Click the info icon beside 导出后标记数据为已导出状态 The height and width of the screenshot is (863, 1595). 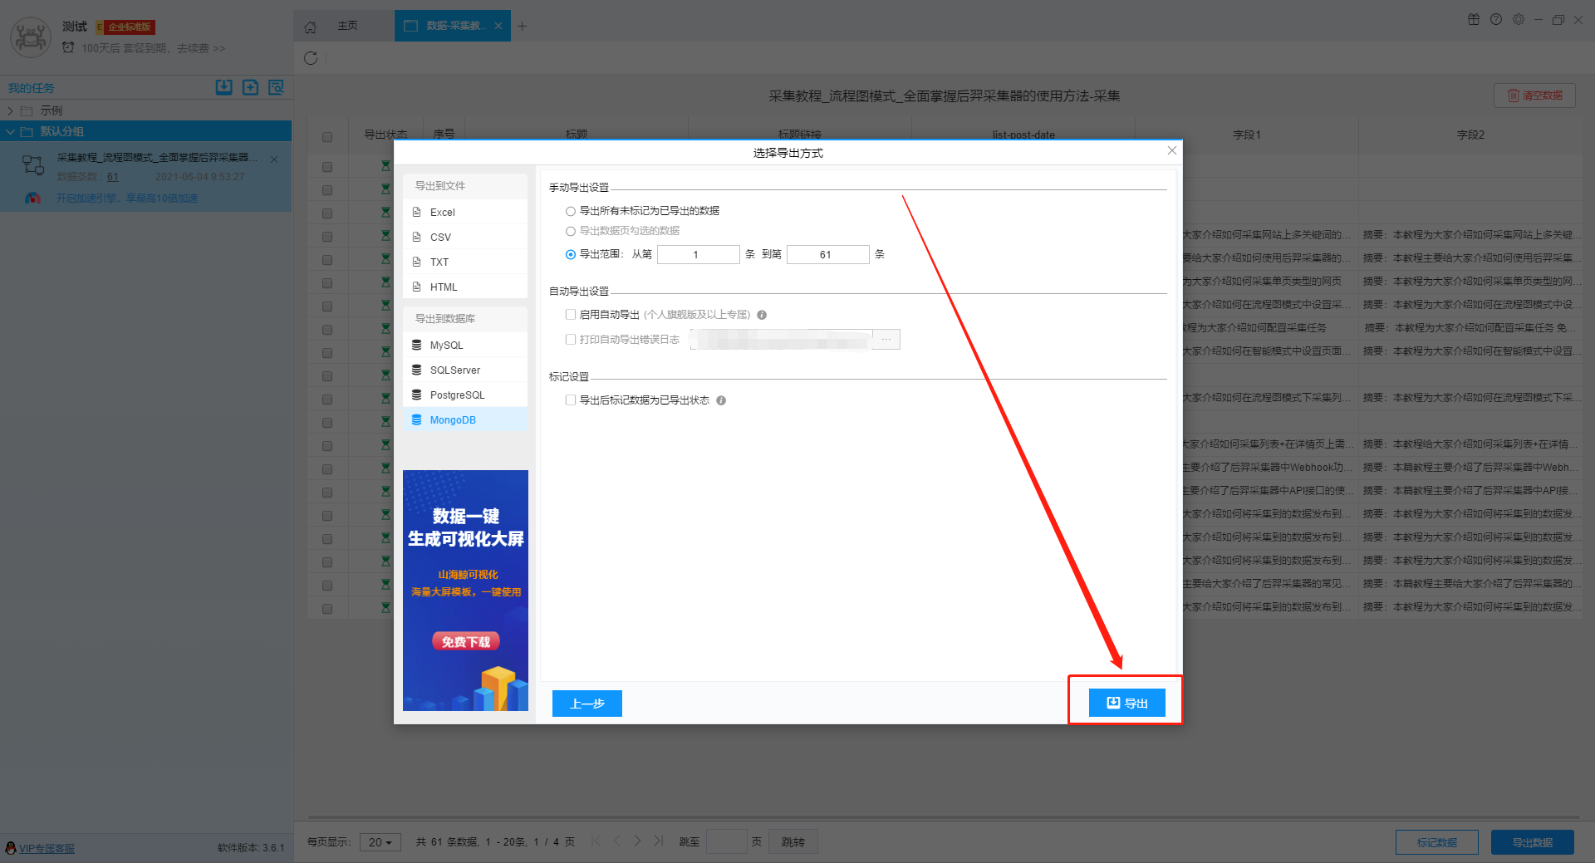click(x=721, y=400)
